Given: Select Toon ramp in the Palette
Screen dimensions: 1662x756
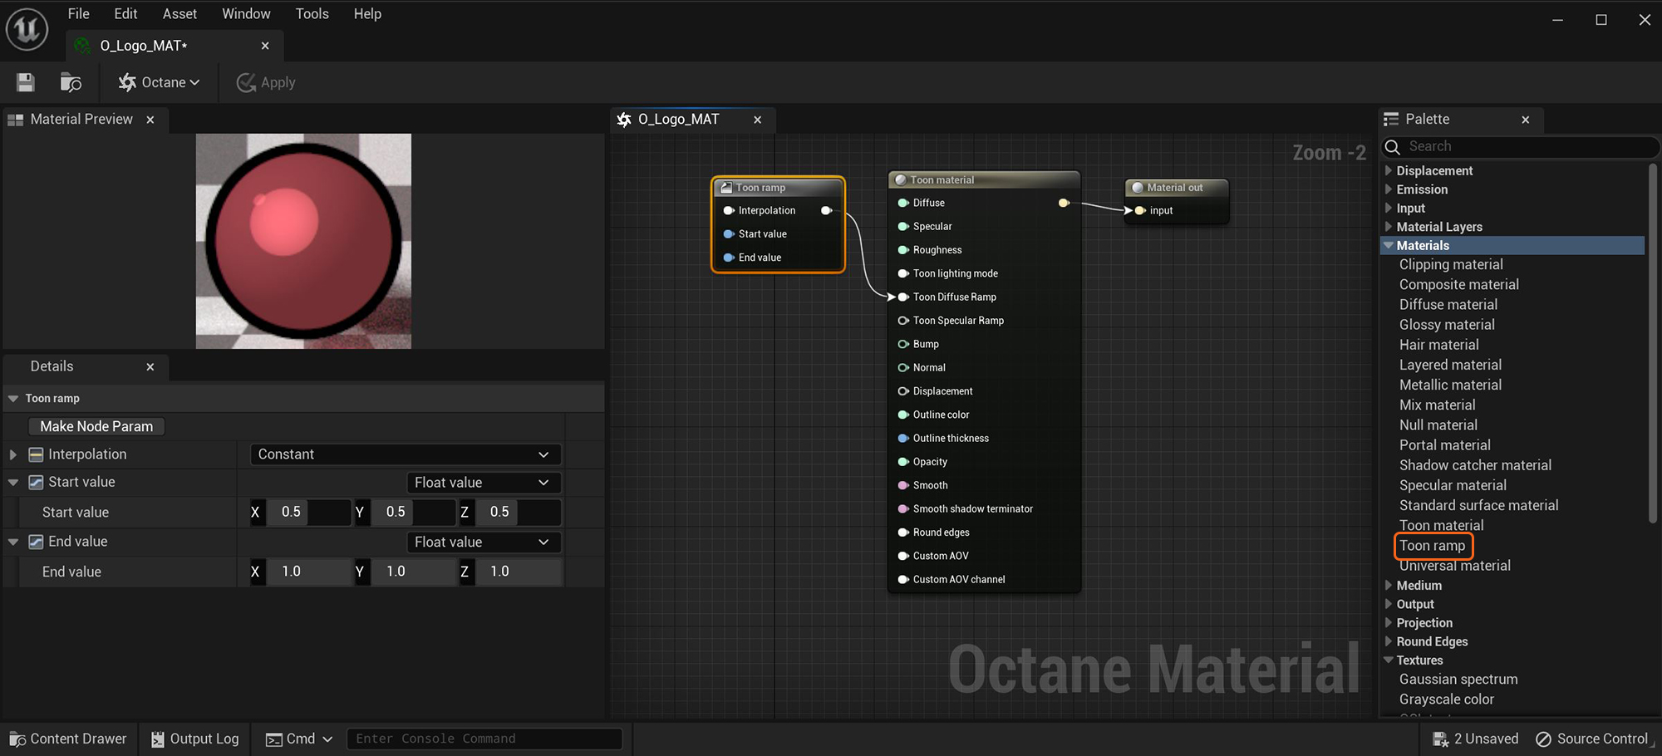Looking at the screenshot, I should [1433, 546].
